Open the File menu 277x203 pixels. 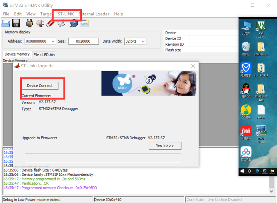click(x=6, y=14)
